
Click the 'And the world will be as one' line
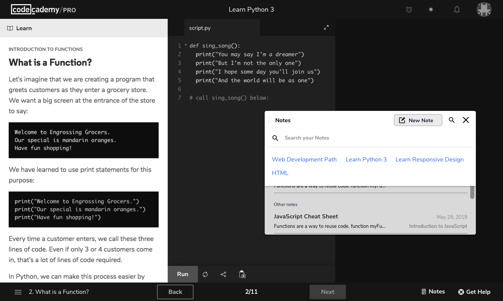click(255, 80)
